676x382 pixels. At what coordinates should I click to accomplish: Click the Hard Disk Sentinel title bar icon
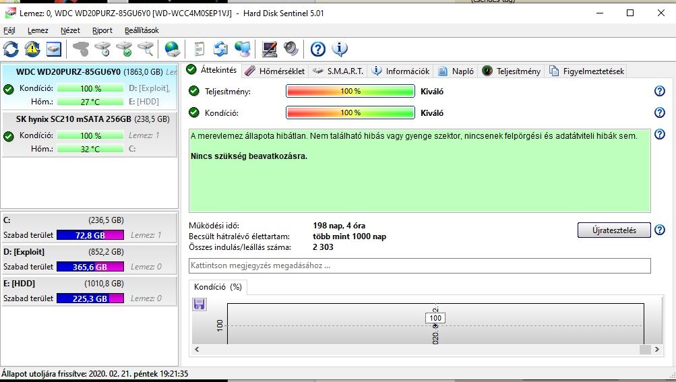10,13
